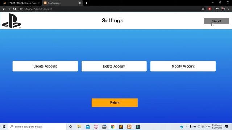Click the Windows taskbar search box

[37, 127]
